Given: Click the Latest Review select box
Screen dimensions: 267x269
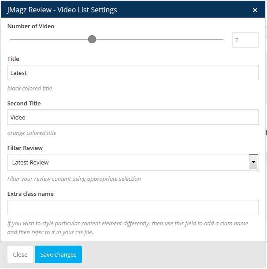Looking at the screenshot, I should click(133, 162).
